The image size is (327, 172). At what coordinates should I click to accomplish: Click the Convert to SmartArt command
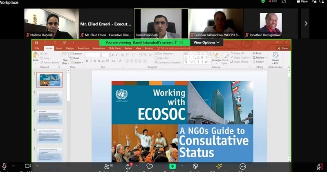tap(168, 63)
